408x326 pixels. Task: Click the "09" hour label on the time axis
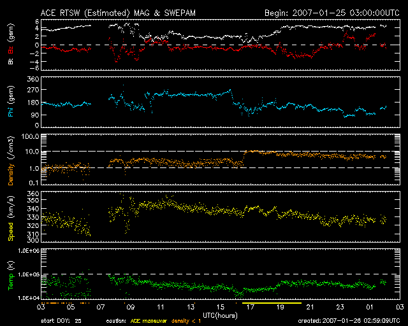coord(131,307)
